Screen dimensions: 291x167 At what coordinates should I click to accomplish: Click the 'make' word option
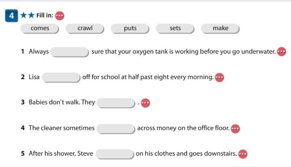221,28
